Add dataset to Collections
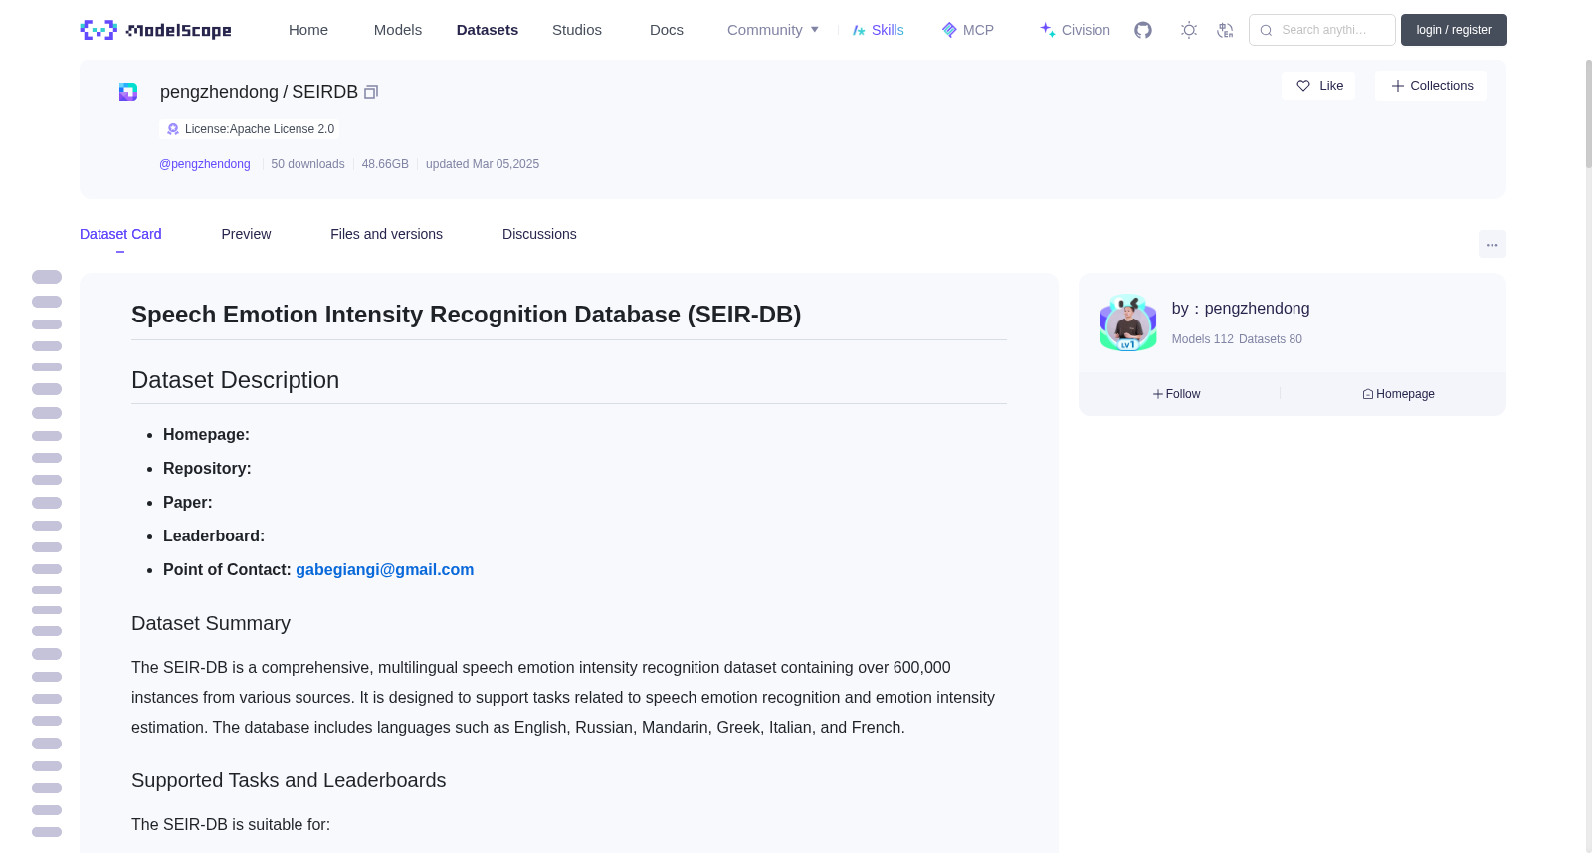Screen dimensions: 1592x853 [x=1431, y=86]
